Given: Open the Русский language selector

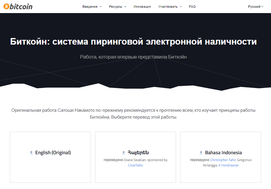Looking at the screenshot, I should coord(256,7).
